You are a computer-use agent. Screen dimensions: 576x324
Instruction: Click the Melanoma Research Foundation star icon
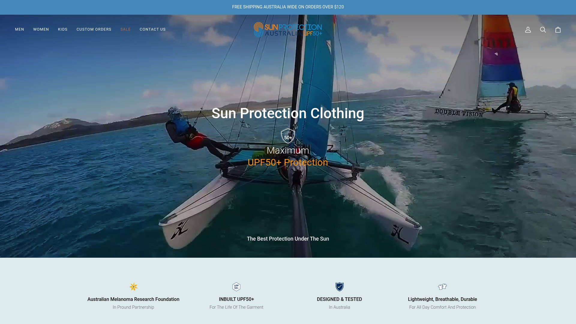coord(133,287)
